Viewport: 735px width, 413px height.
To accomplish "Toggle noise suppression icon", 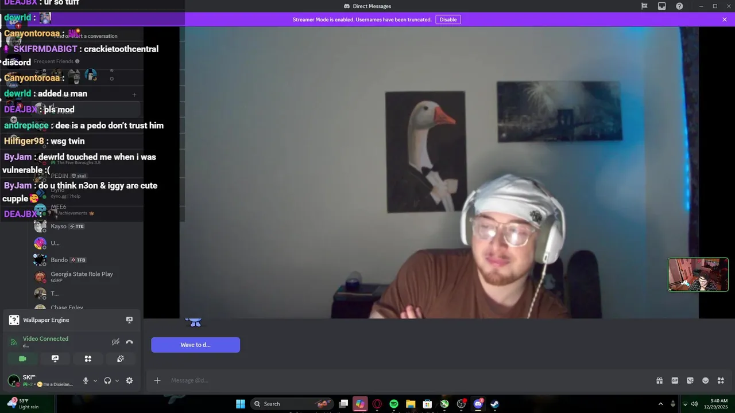I will [x=115, y=342].
